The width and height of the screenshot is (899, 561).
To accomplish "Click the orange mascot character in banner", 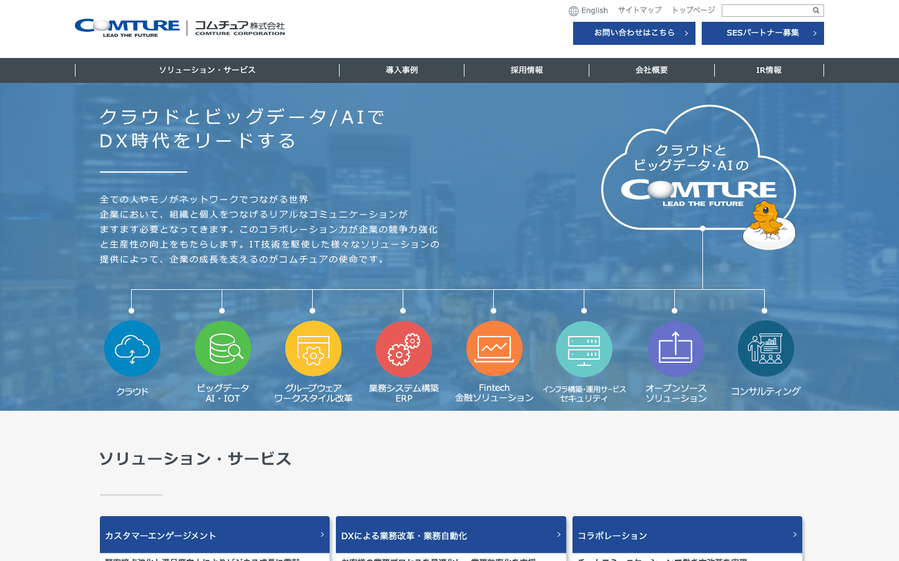I will pyautogui.click(x=768, y=226).
